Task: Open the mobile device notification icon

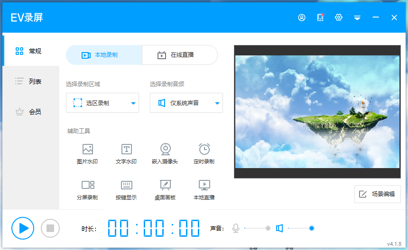Action: pos(320,18)
